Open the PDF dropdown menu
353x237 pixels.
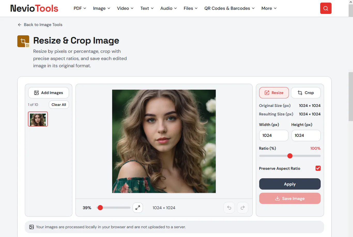pyautogui.click(x=80, y=8)
